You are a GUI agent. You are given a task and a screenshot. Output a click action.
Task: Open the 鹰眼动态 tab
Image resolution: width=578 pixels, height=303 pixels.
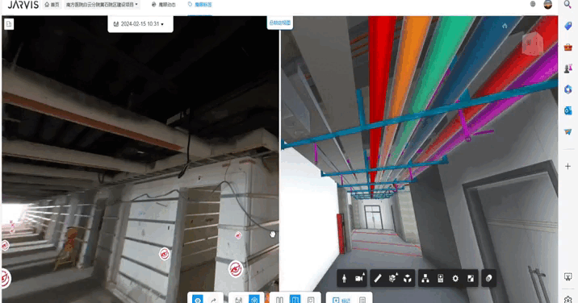(164, 5)
